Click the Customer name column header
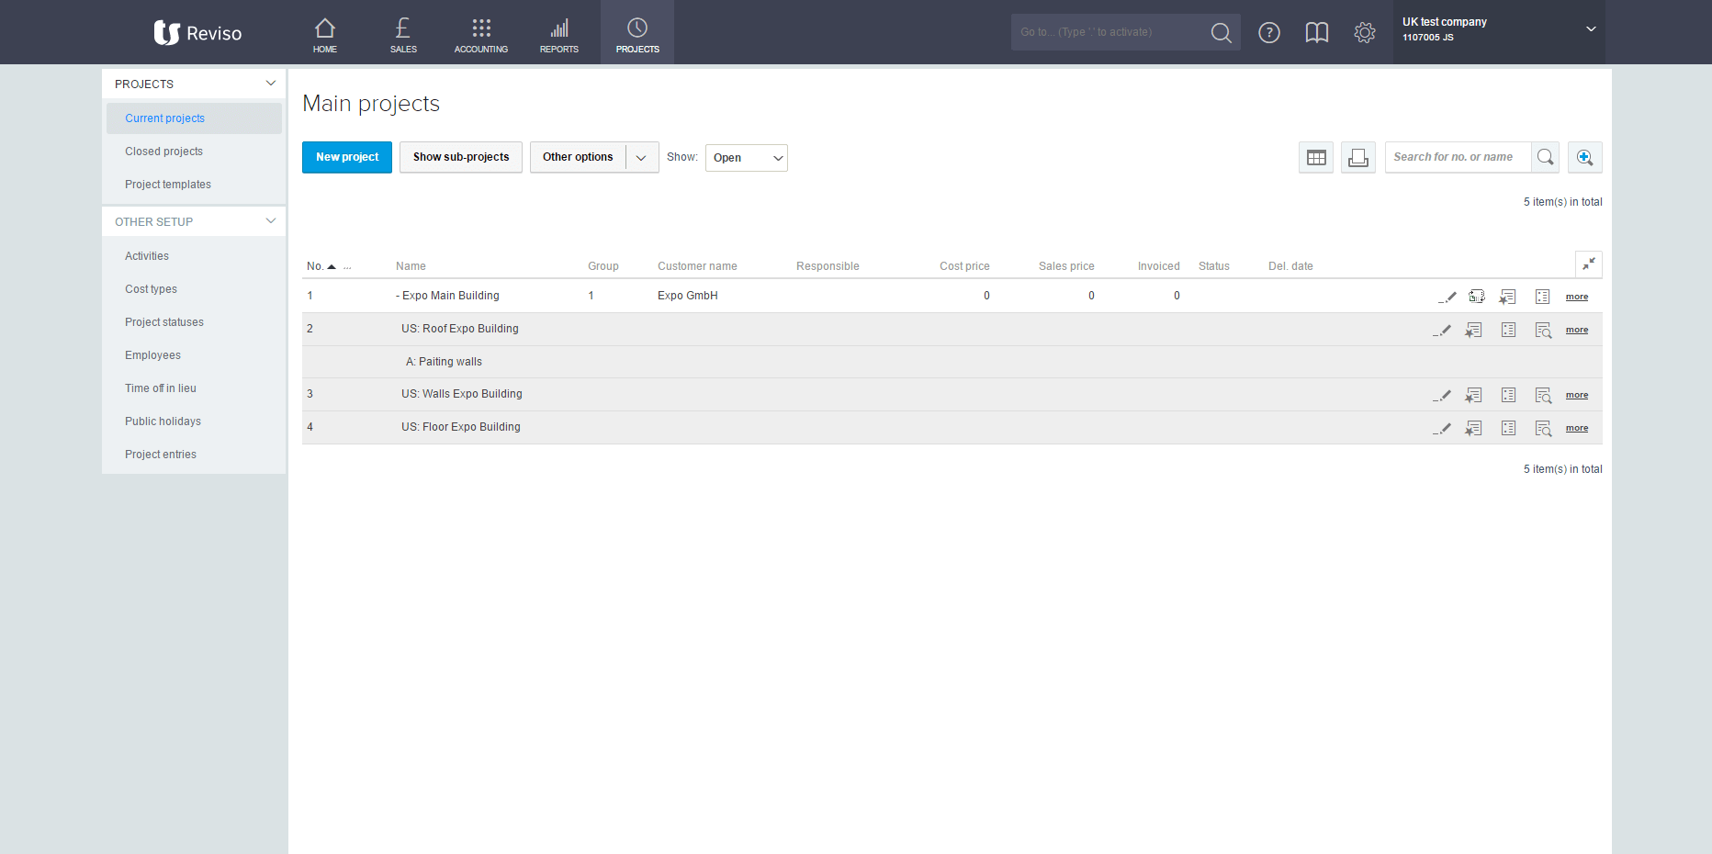The image size is (1712, 854). (x=697, y=266)
